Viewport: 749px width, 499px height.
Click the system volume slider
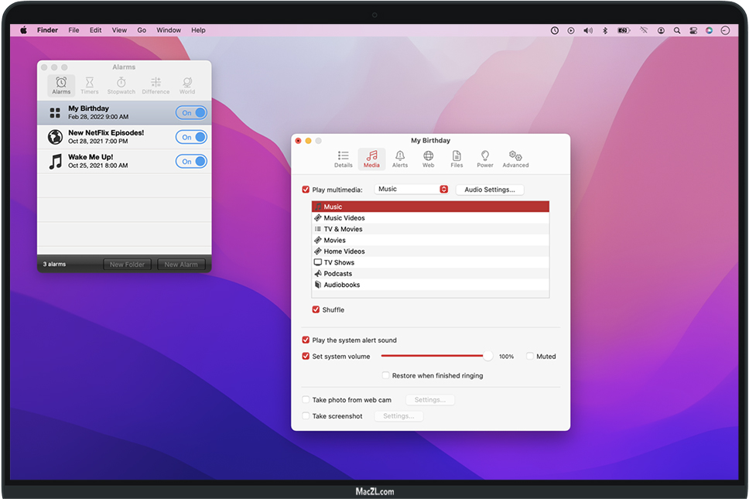point(435,357)
